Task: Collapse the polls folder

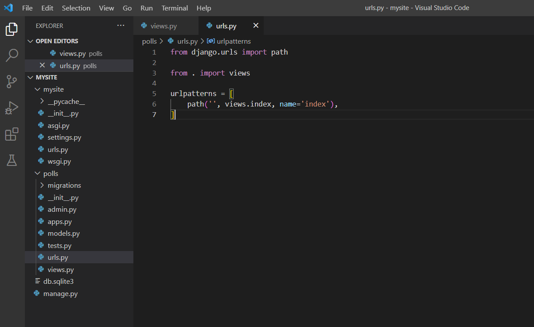Action: pos(37,173)
